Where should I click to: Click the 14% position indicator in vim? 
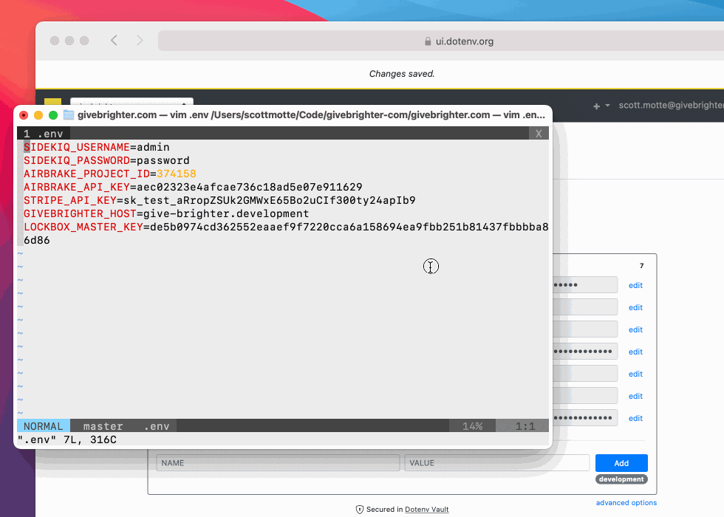472,426
